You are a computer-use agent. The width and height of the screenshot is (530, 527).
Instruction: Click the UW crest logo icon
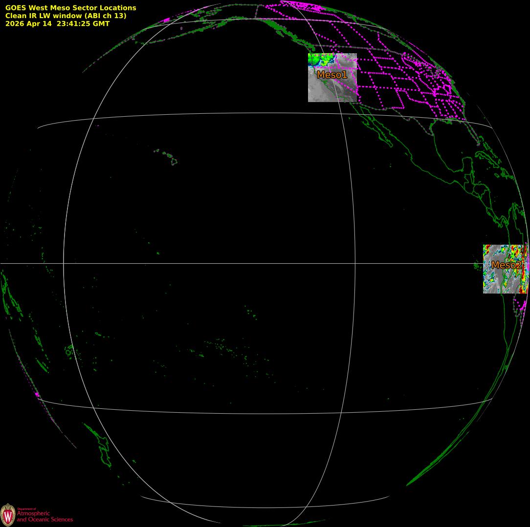tap(8, 515)
